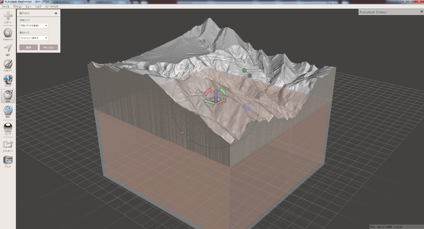Viewport: 424px width, 229px height.
Task: Open the gear settings in 面でカット panel
Action: pyautogui.click(x=56, y=13)
